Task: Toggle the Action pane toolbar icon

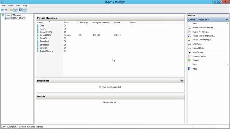Action: (24, 10)
